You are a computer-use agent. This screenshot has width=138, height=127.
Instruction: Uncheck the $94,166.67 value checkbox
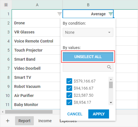(x=69, y=88)
